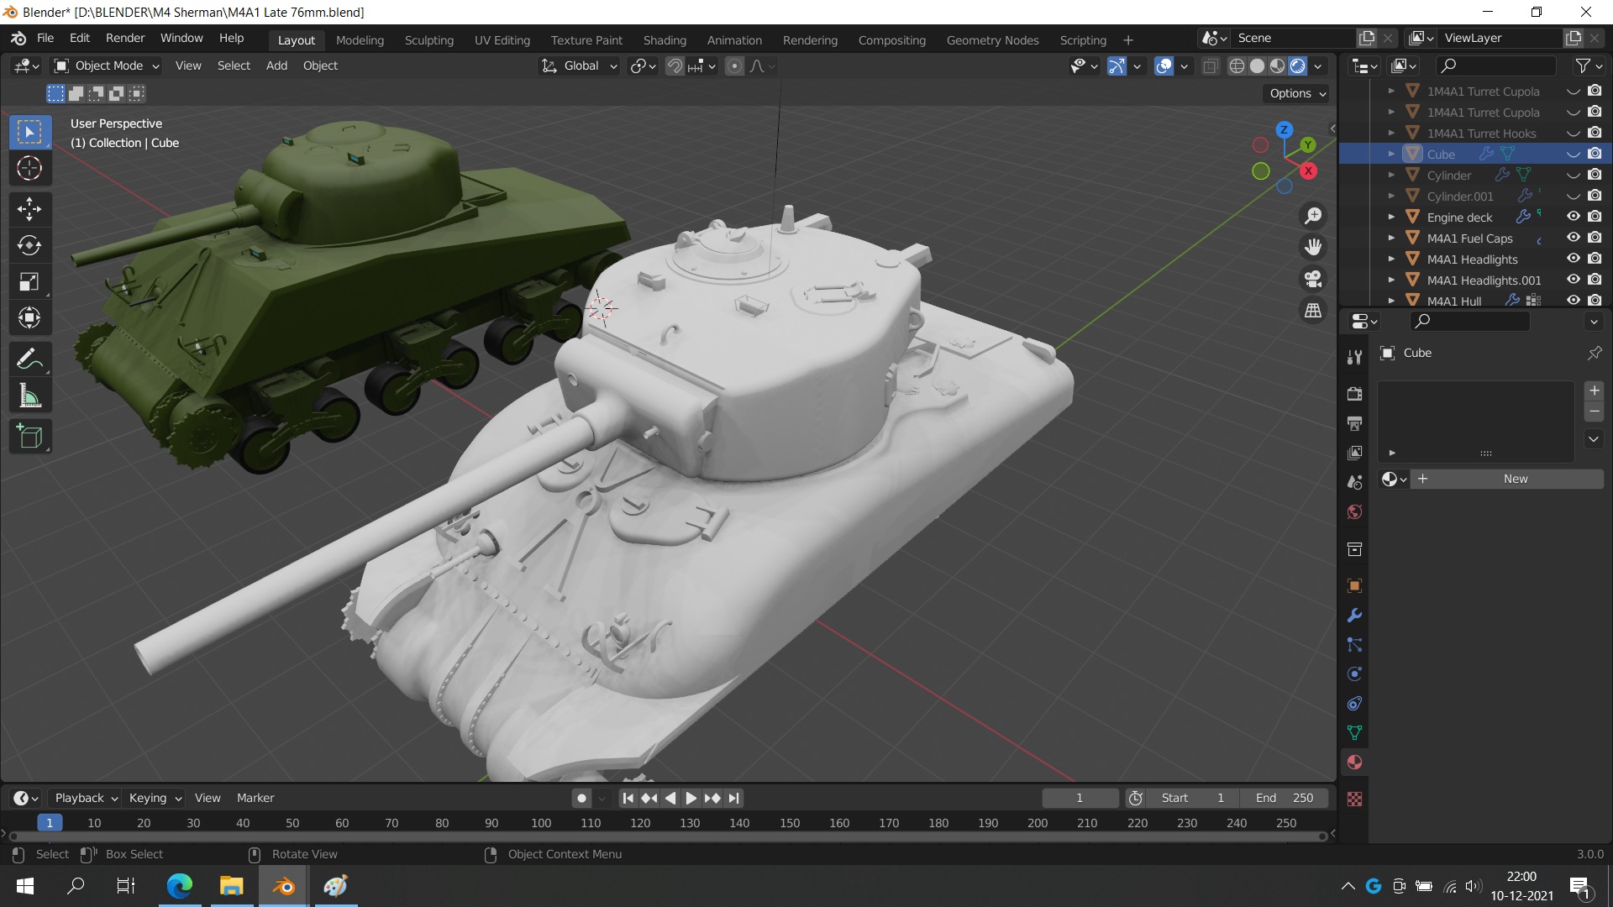
Task: Toggle visibility of M4A1 Headlights object
Action: (1574, 259)
